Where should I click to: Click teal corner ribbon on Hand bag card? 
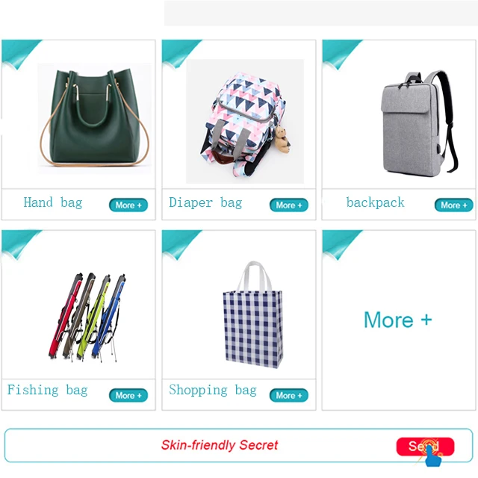18,53
